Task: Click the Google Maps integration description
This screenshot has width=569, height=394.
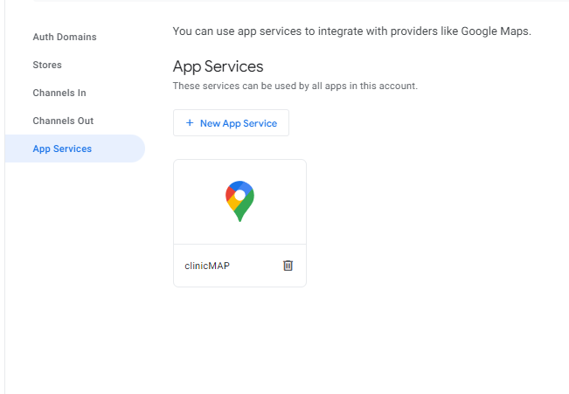Action: (351, 31)
